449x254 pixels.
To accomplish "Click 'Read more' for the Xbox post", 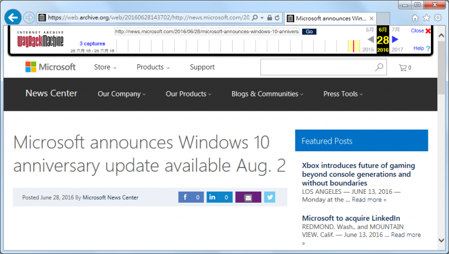I will [369, 200].
